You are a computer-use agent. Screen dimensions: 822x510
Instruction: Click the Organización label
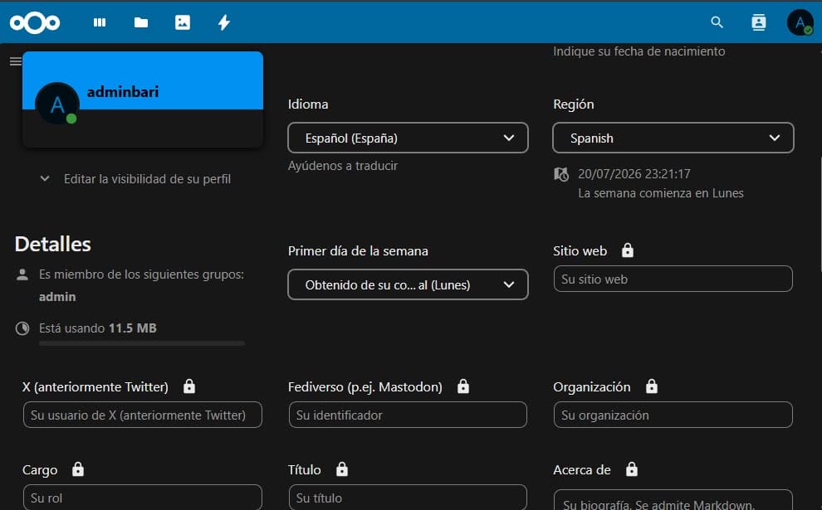[x=592, y=387]
